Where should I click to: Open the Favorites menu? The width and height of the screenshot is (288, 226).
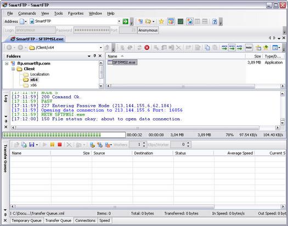pos(76,13)
